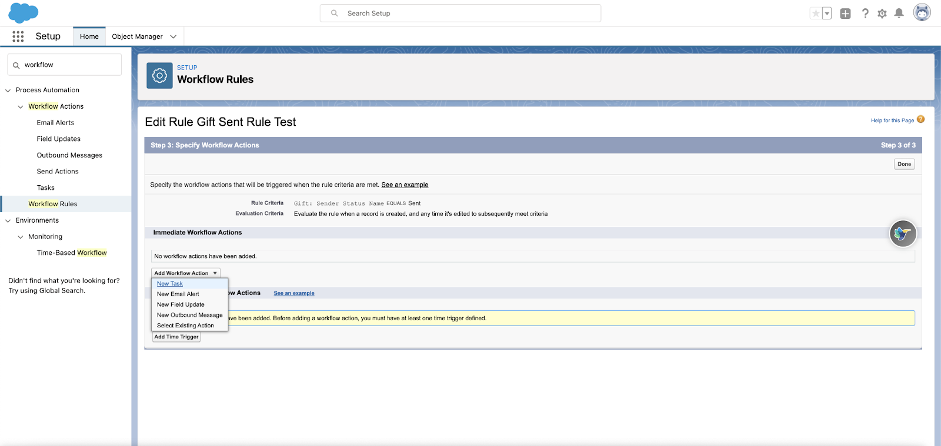Click the favorites star icon

[816, 14]
